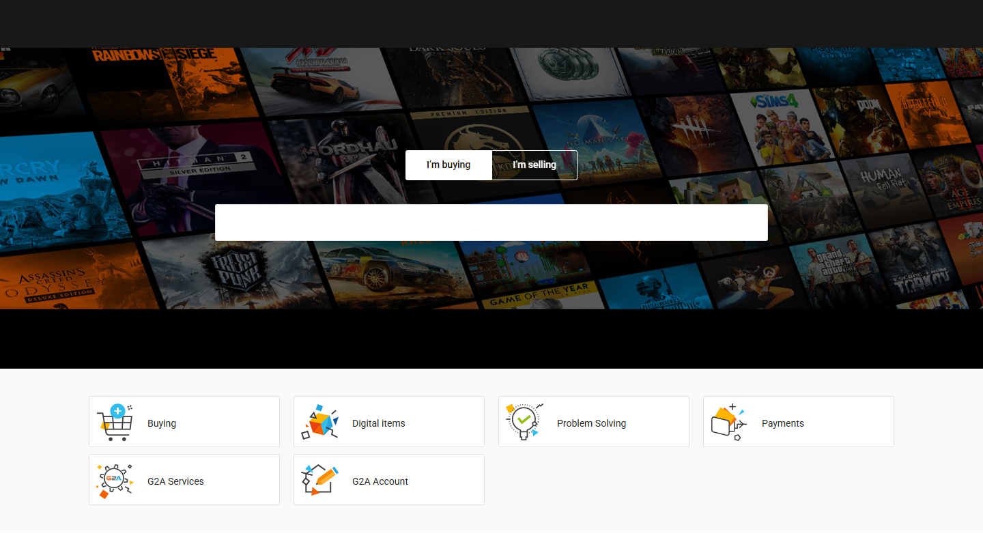Click the wallet Payments icon
The width and height of the screenshot is (983, 553).
729,422
